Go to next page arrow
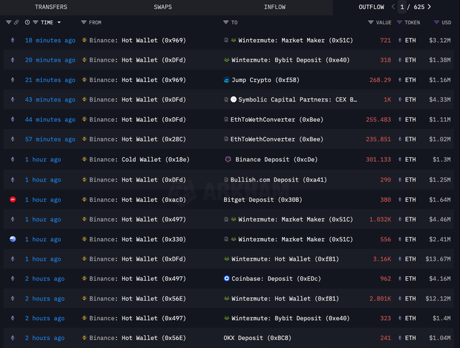Image resolution: width=460 pixels, height=348 pixels. [429, 7]
